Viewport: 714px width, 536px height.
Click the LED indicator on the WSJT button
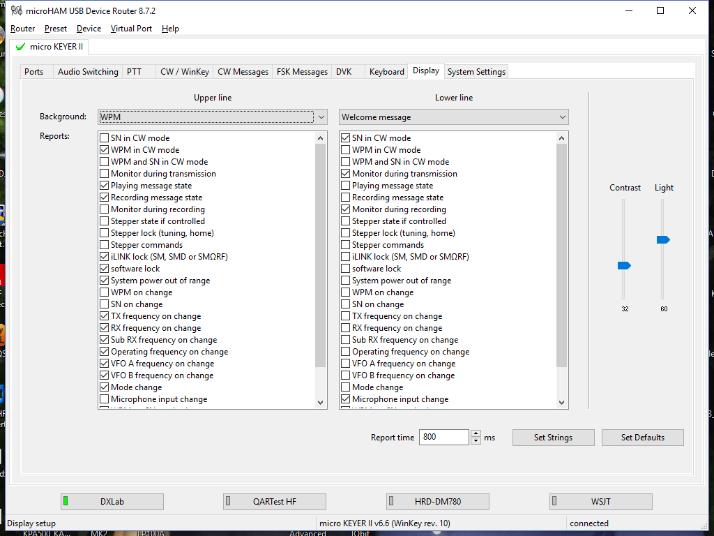coord(556,501)
